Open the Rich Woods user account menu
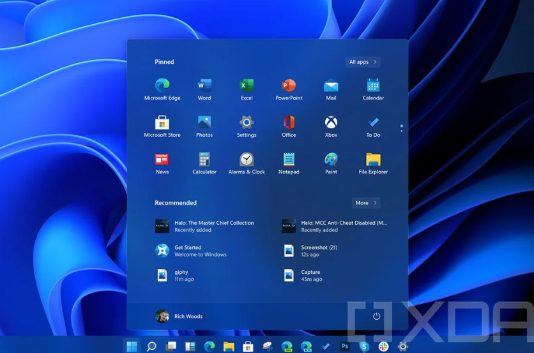534x353 pixels. click(x=179, y=316)
